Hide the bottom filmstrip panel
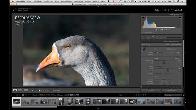Image resolution: width=196 pixels, height=110 pixels. 98,109
